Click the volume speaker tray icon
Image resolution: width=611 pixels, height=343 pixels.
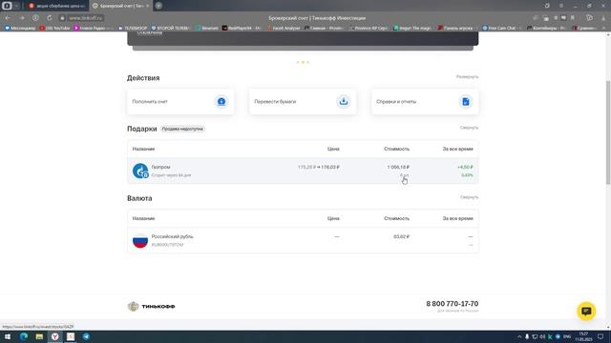[x=542, y=336]
